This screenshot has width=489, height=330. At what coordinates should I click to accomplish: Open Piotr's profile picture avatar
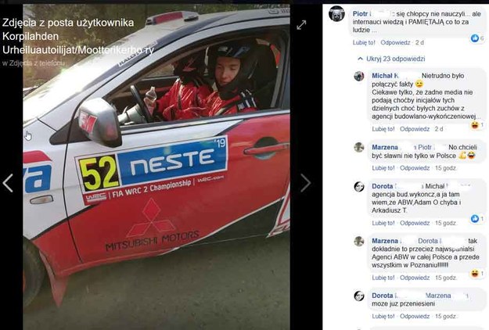tap(336, 14)
